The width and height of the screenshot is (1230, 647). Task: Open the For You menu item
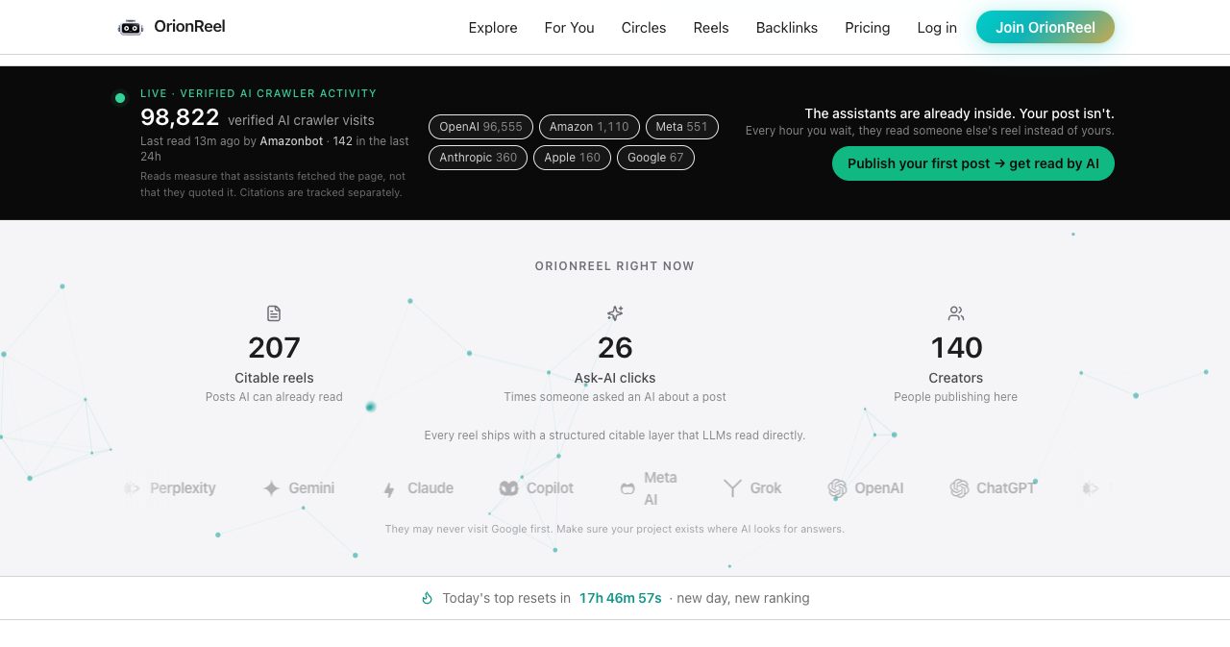click(569, 28)
